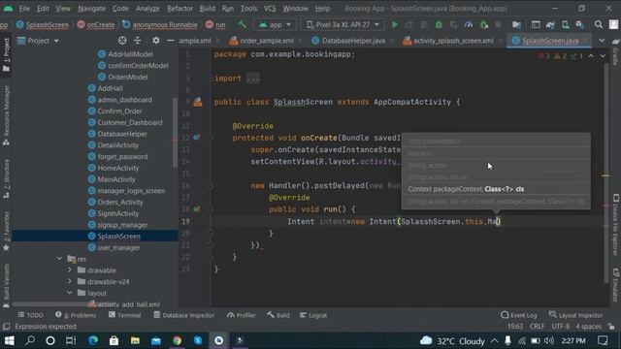This screenshot has height=349, width=621.
Task: Open Pixel 3a XL API 27 device dropdown
Action: [343, 24]
